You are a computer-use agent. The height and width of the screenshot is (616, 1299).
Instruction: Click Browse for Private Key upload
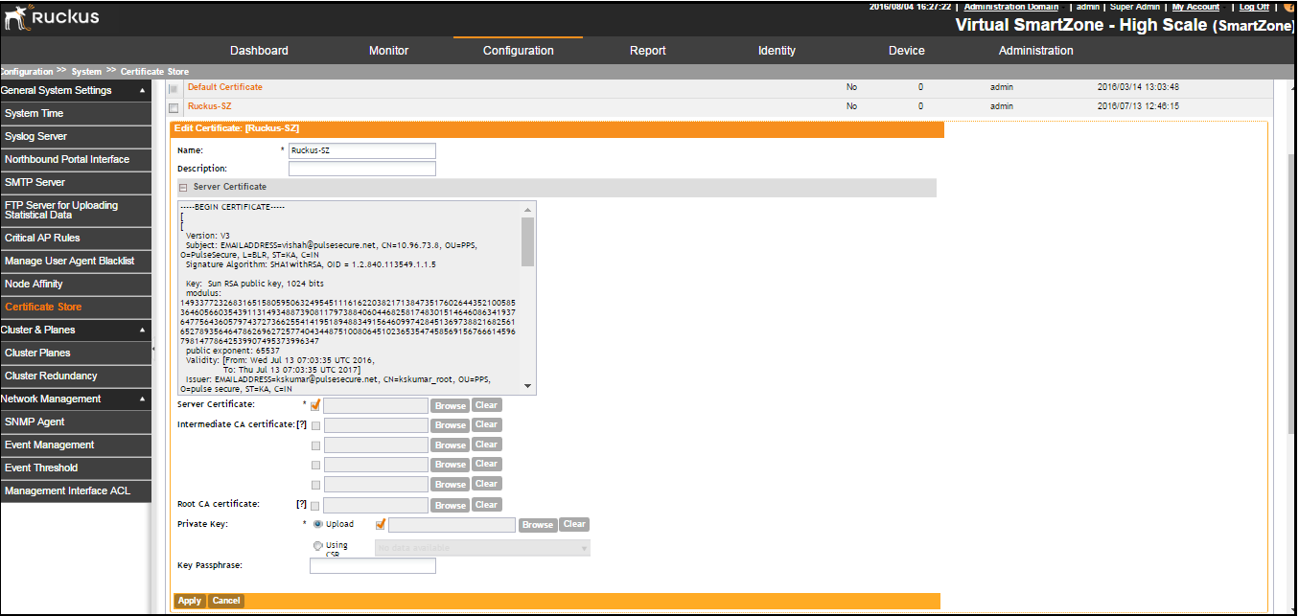click(538, 525)
